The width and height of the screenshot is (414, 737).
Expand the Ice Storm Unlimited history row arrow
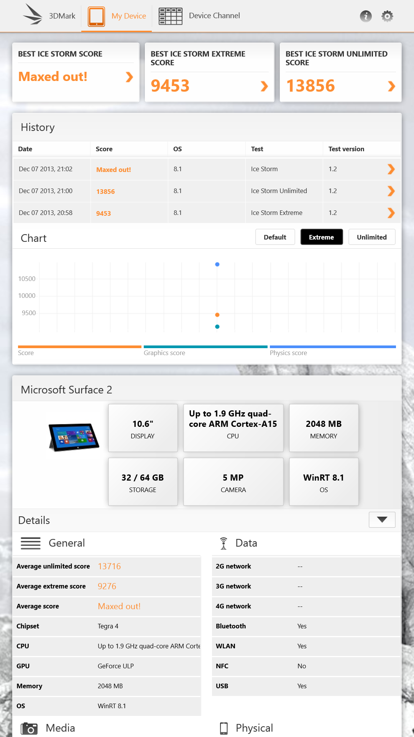(x=391, y=191)
